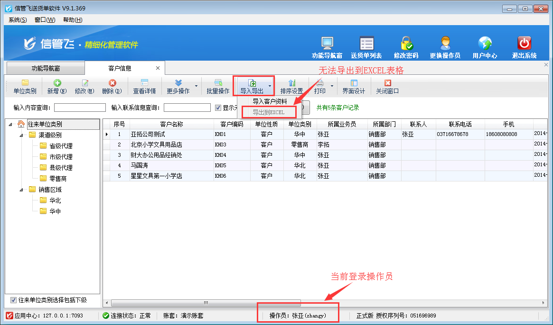553x325 pixels.
Task: Toggle the 显示 checkbox beside contact search
Action: (x=218, y=108)
